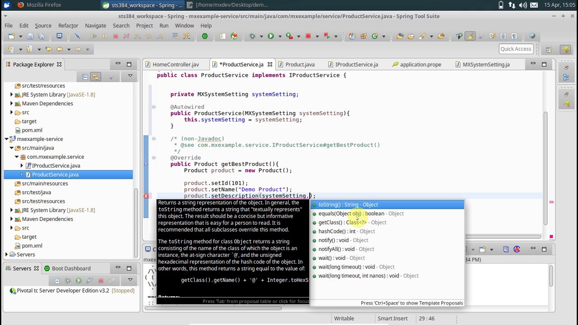Choose equals(Object obj) completion proposal
The width and height of the screenshot is (578, 325).
pos(387,214)
